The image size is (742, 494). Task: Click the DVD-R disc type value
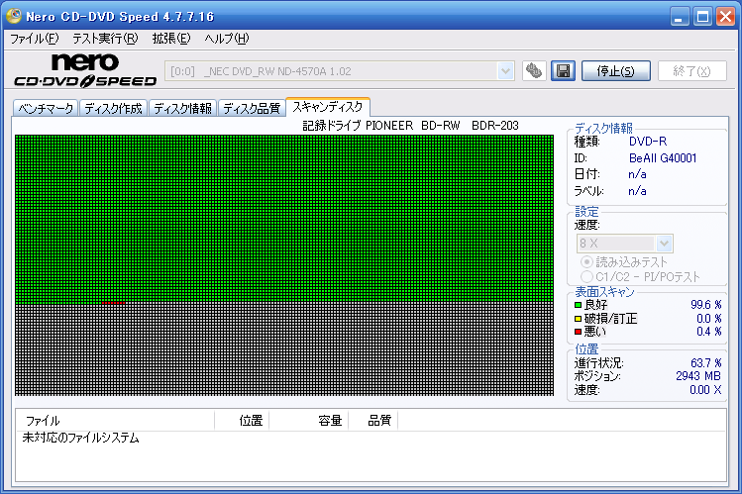pyautogui.click(x=647, y=142)
